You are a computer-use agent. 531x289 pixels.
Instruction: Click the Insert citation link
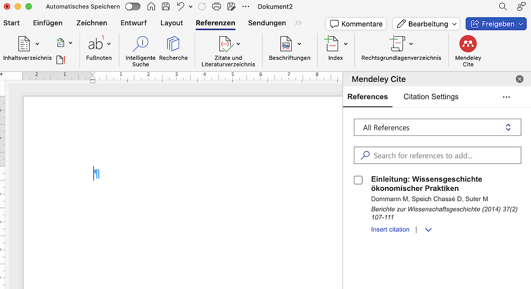(390, 230)
